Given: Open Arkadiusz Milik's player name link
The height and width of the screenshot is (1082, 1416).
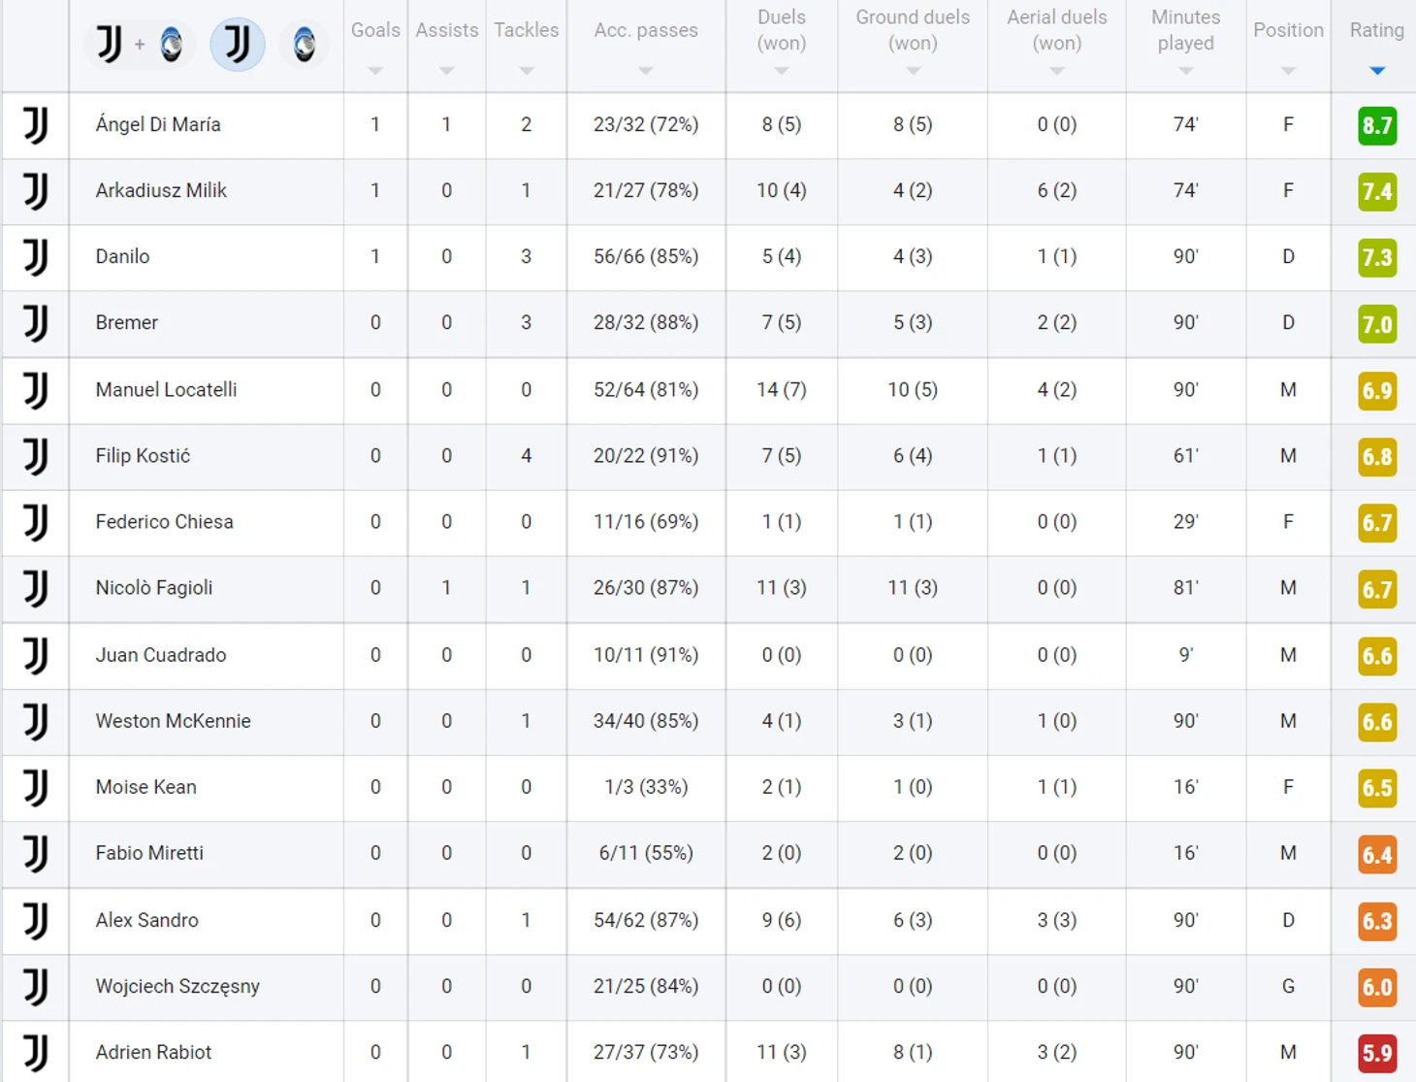Looking at the screenshot, I should (161, 191).
